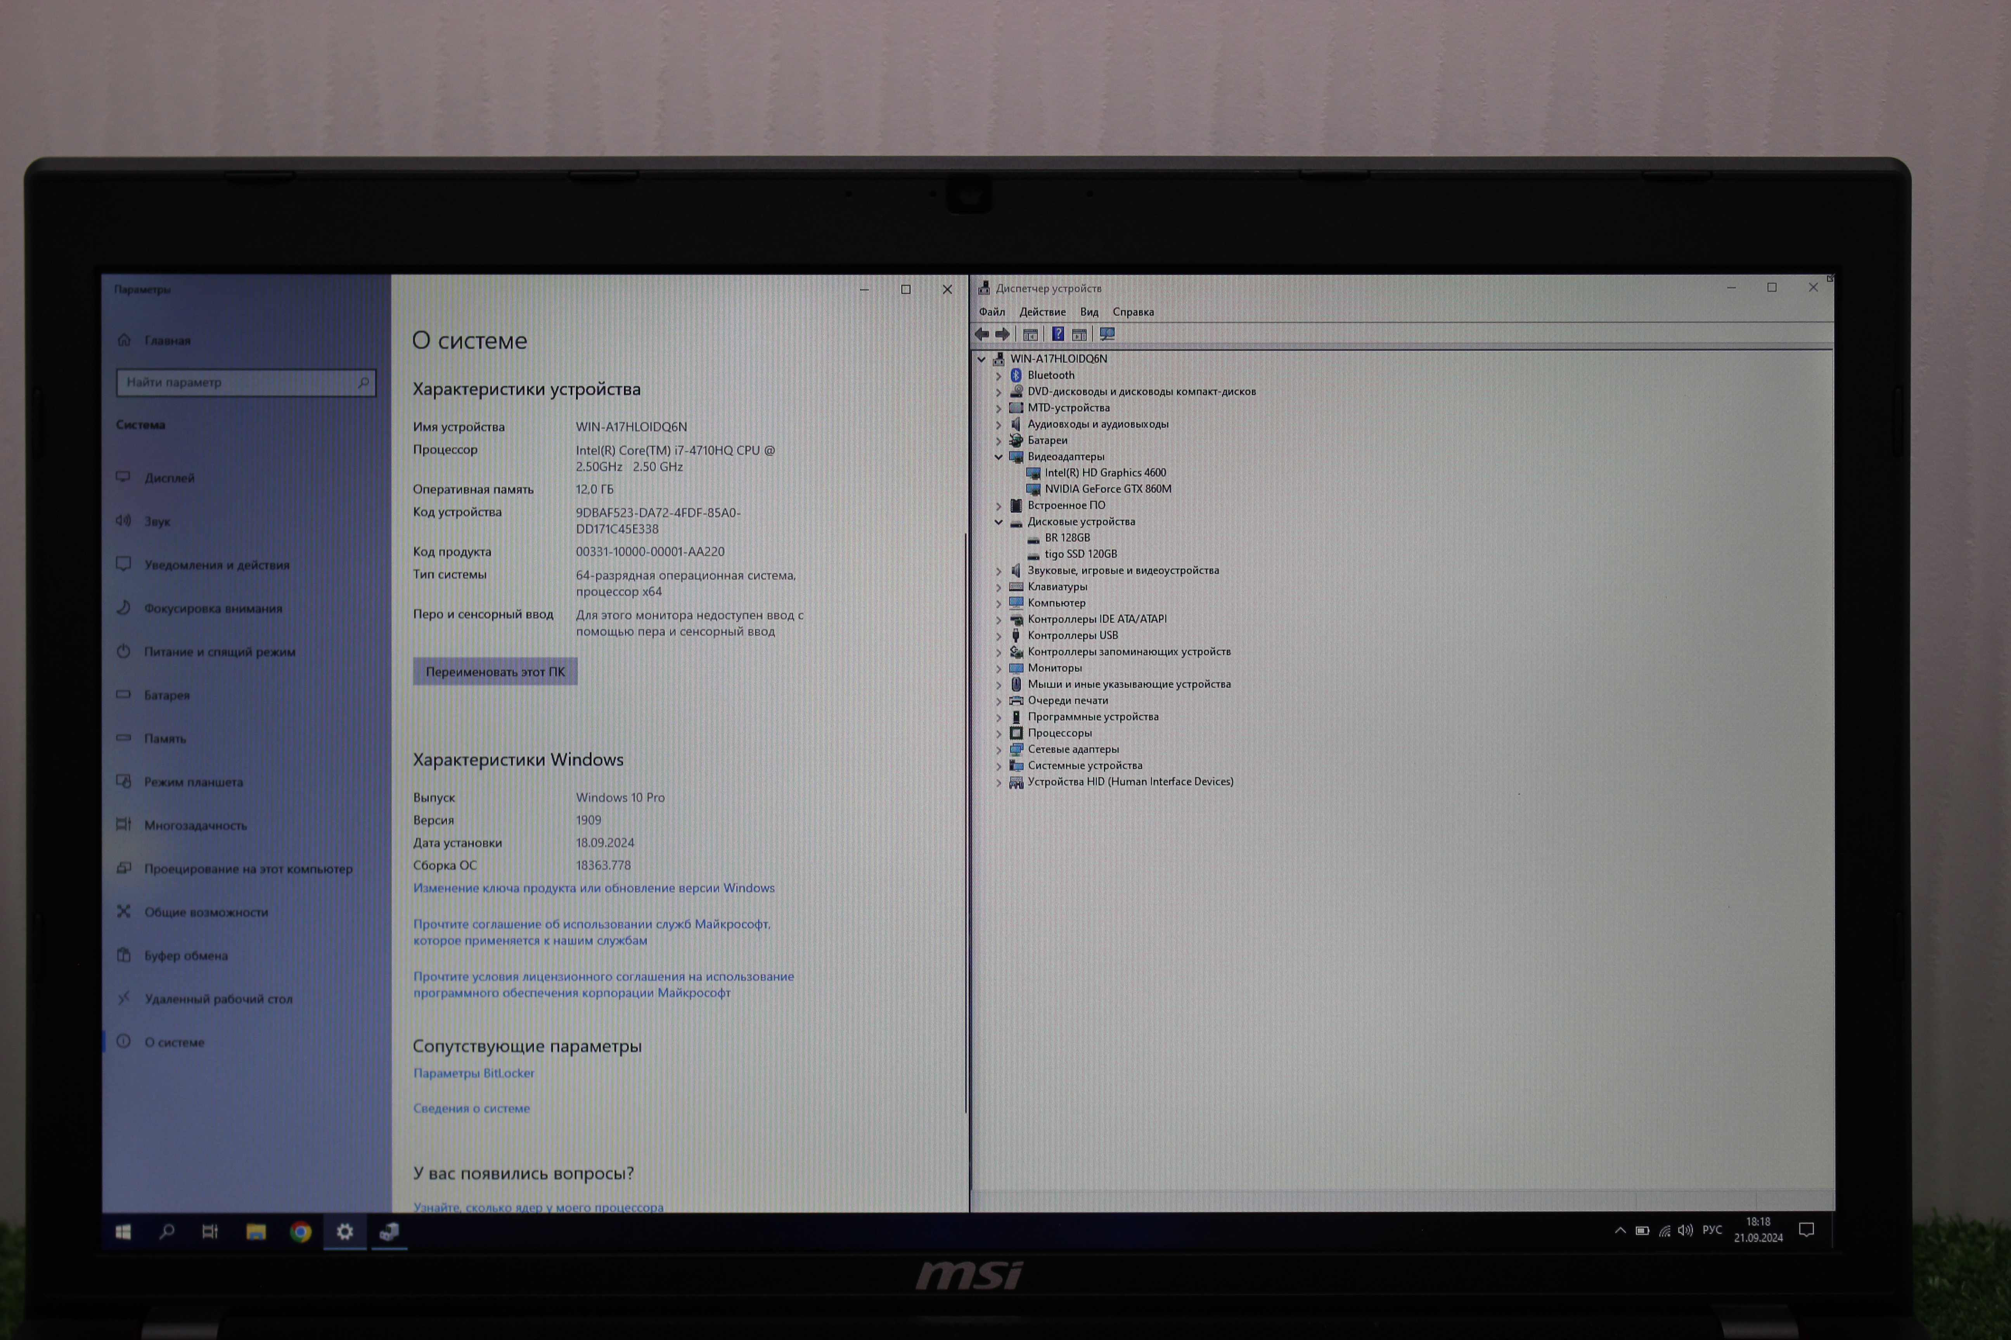This screenshot has height=1340, width=2011.
Task: Expand the Bluetooth device category
Action: (x=998, y=375)
